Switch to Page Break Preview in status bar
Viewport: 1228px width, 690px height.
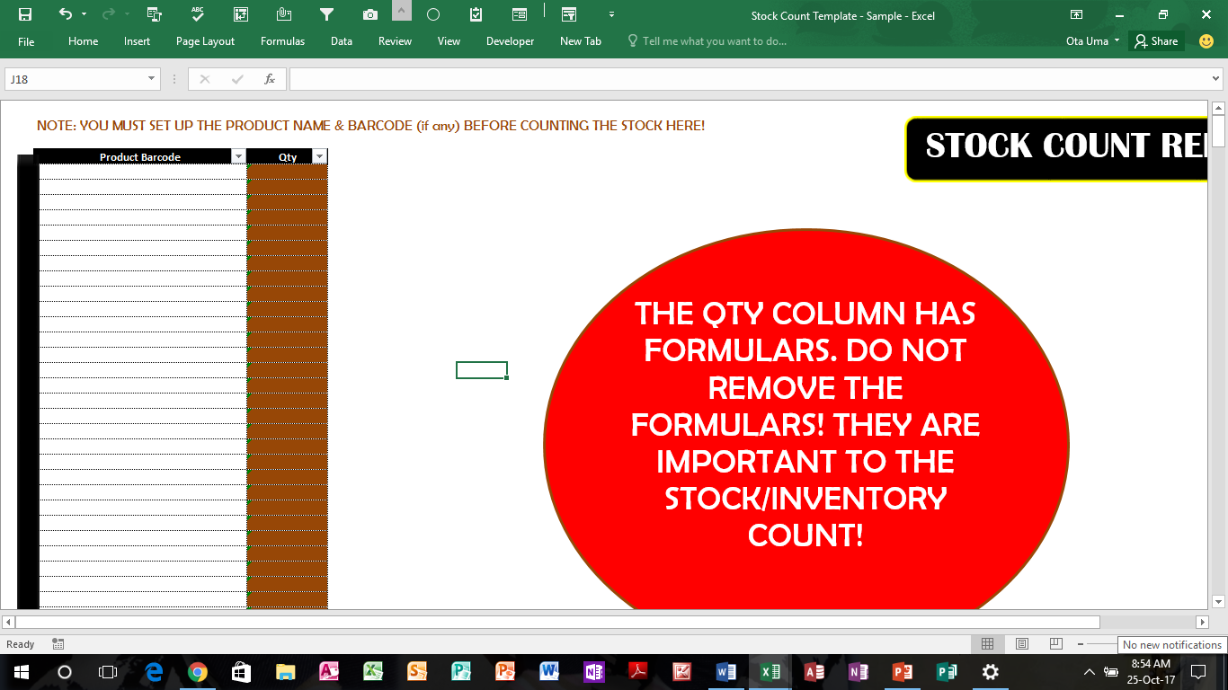[x=1054, y=643]
